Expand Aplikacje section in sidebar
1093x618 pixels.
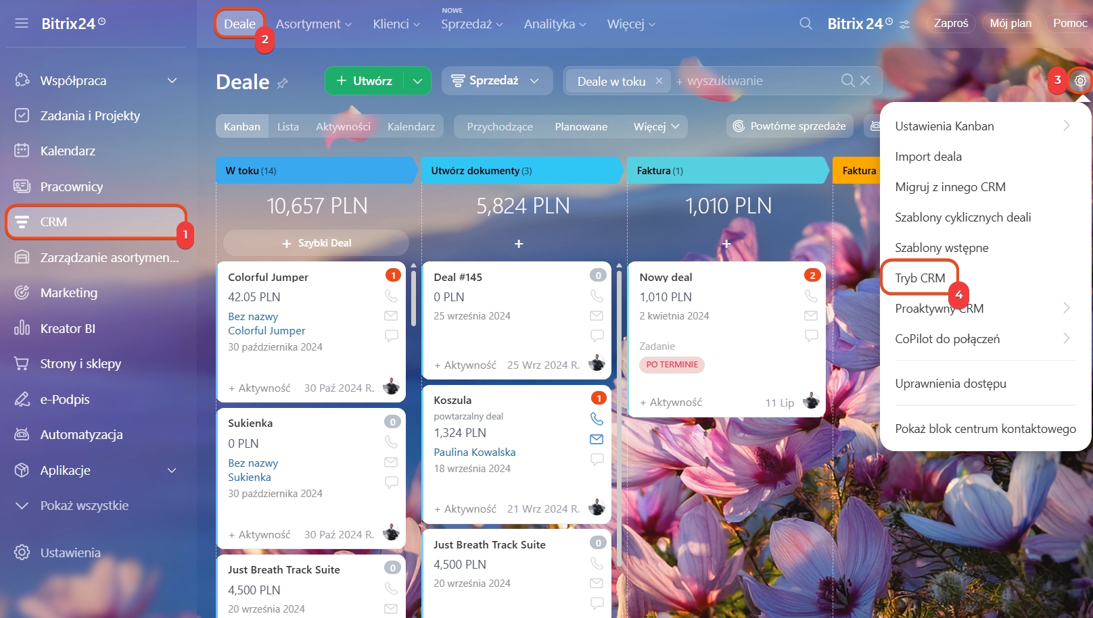pyautogui.click(x=172, y=470)
